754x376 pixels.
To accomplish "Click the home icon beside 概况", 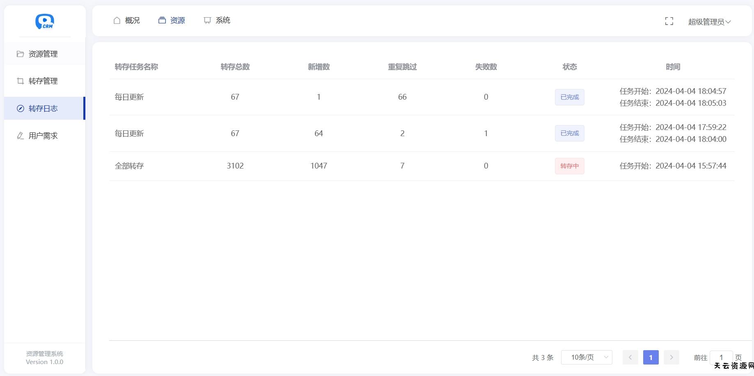I will (x=117, y=21).
